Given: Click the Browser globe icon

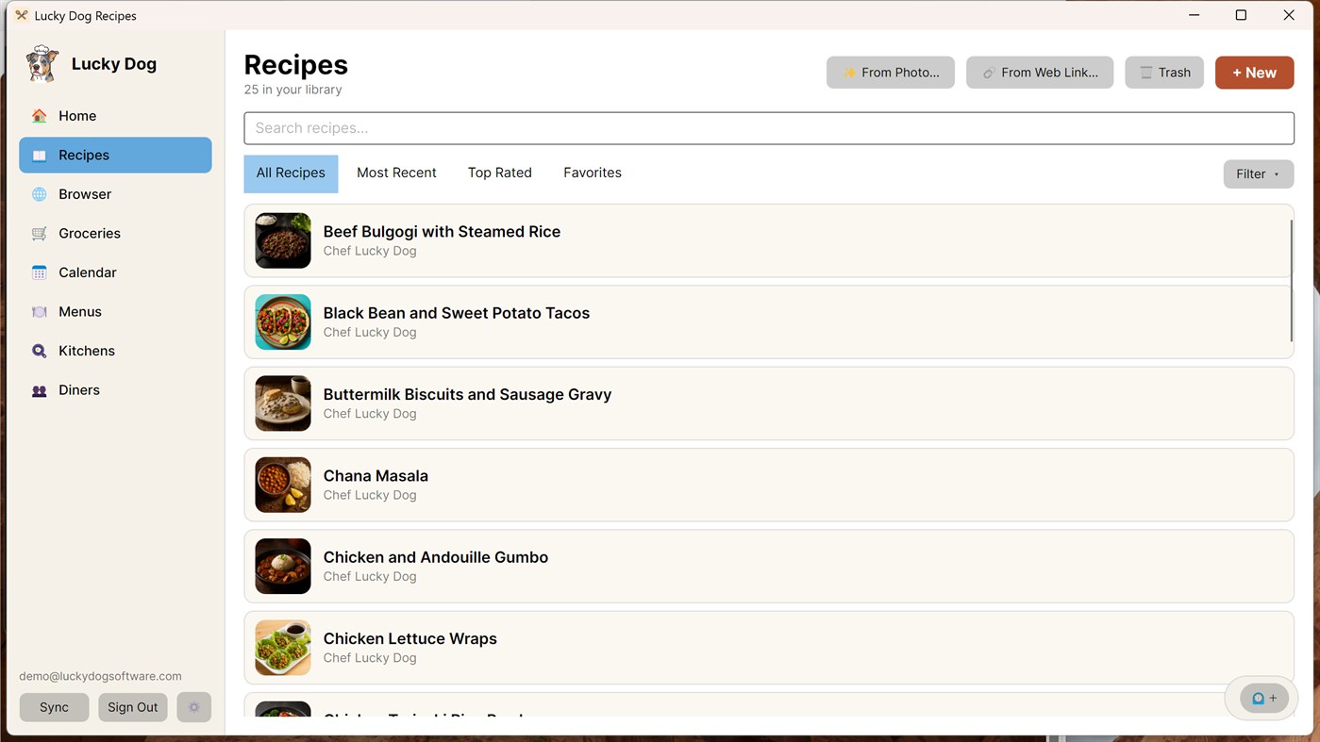Looking at the screenshot, I should (39, 194).
